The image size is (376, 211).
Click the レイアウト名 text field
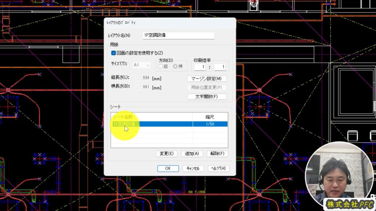178,36
